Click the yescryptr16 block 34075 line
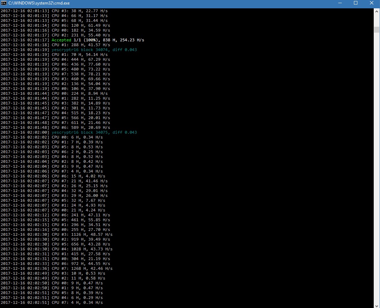The width and height of the screenshot is (380, 308). pos(94,132)
